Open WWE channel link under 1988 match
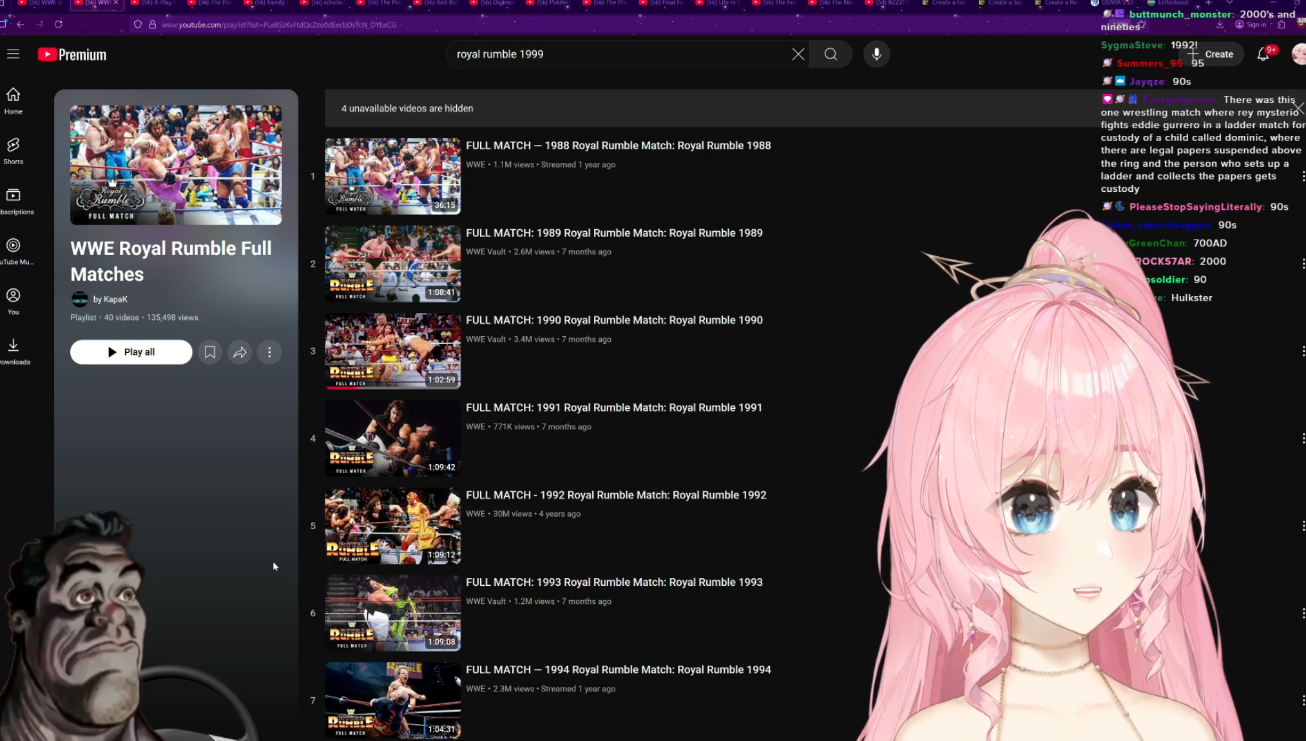The image size is (1306, 741). coord(475,165)
